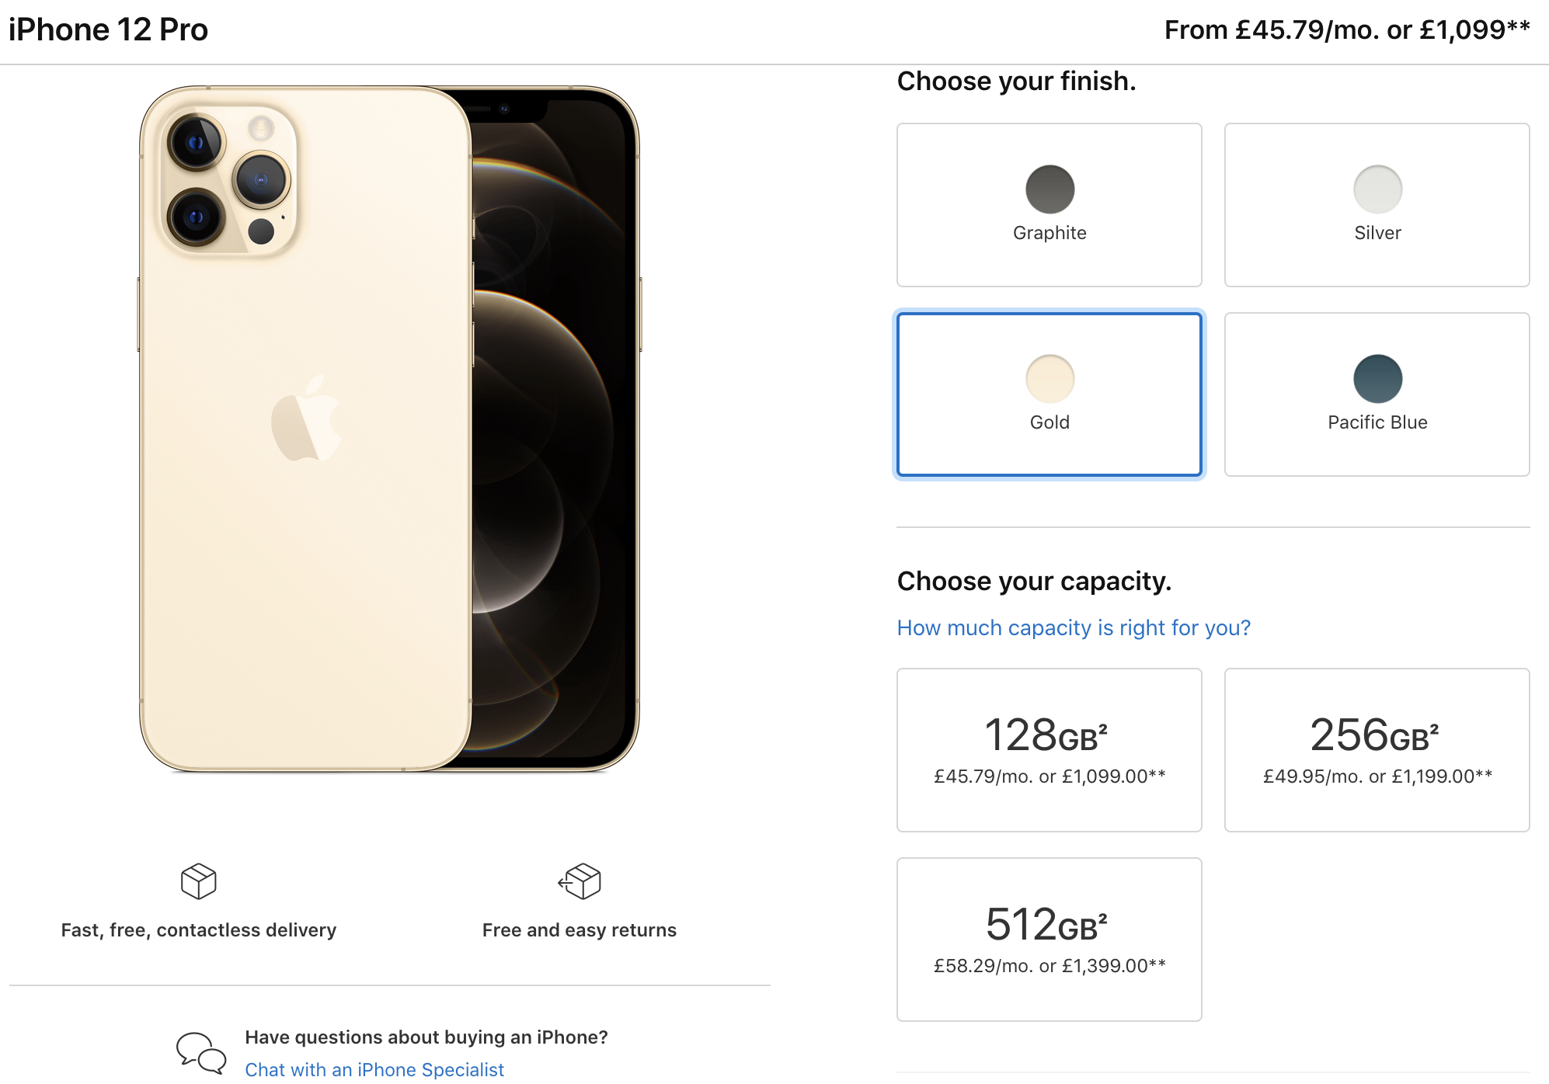Viewport: 1549px width, 1084px height.
Task: Click "Free and easy returns" text
Action: pyautogui.click(x=579, y=930)
